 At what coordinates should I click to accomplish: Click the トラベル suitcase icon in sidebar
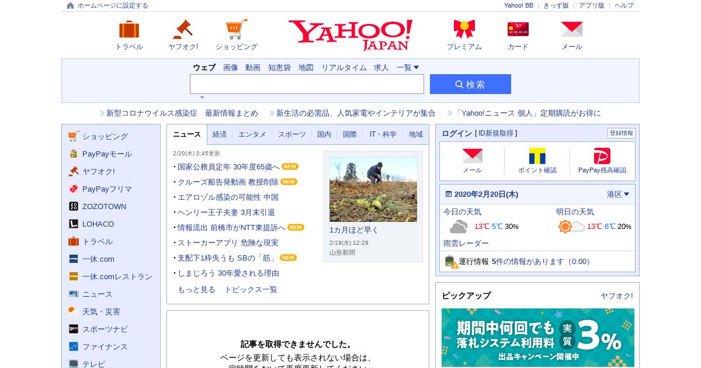(73, 241)
